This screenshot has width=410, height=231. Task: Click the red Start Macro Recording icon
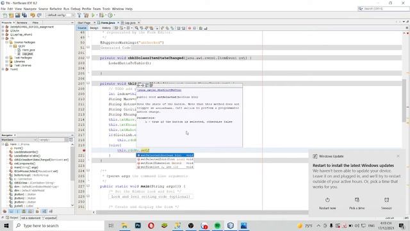click(190, 28)
